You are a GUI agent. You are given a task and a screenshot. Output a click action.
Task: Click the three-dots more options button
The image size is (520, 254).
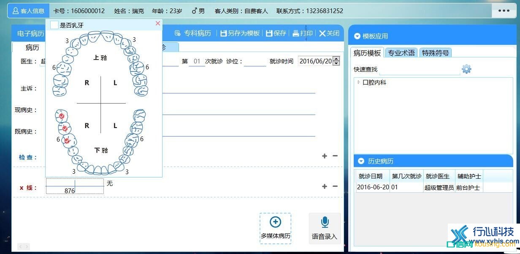[x=504, y=11]
